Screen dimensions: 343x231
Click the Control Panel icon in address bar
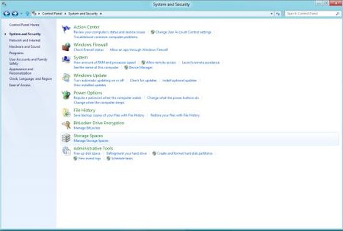tap(34, 13)
